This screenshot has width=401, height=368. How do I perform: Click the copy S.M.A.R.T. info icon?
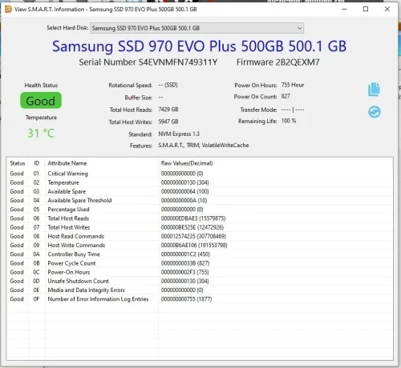(374, 89)
